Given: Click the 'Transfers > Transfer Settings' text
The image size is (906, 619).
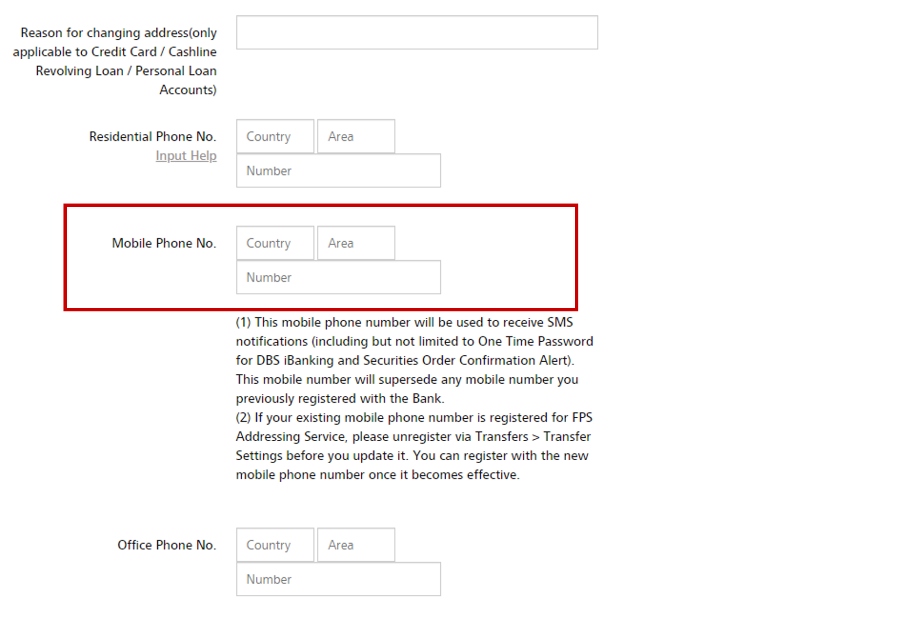Looking at the screenshot, I should 532,437.
